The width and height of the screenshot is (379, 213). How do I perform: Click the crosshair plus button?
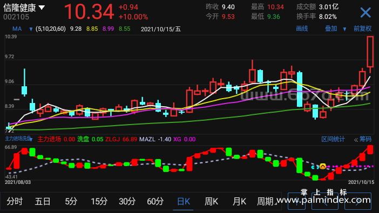click(297, 201)
